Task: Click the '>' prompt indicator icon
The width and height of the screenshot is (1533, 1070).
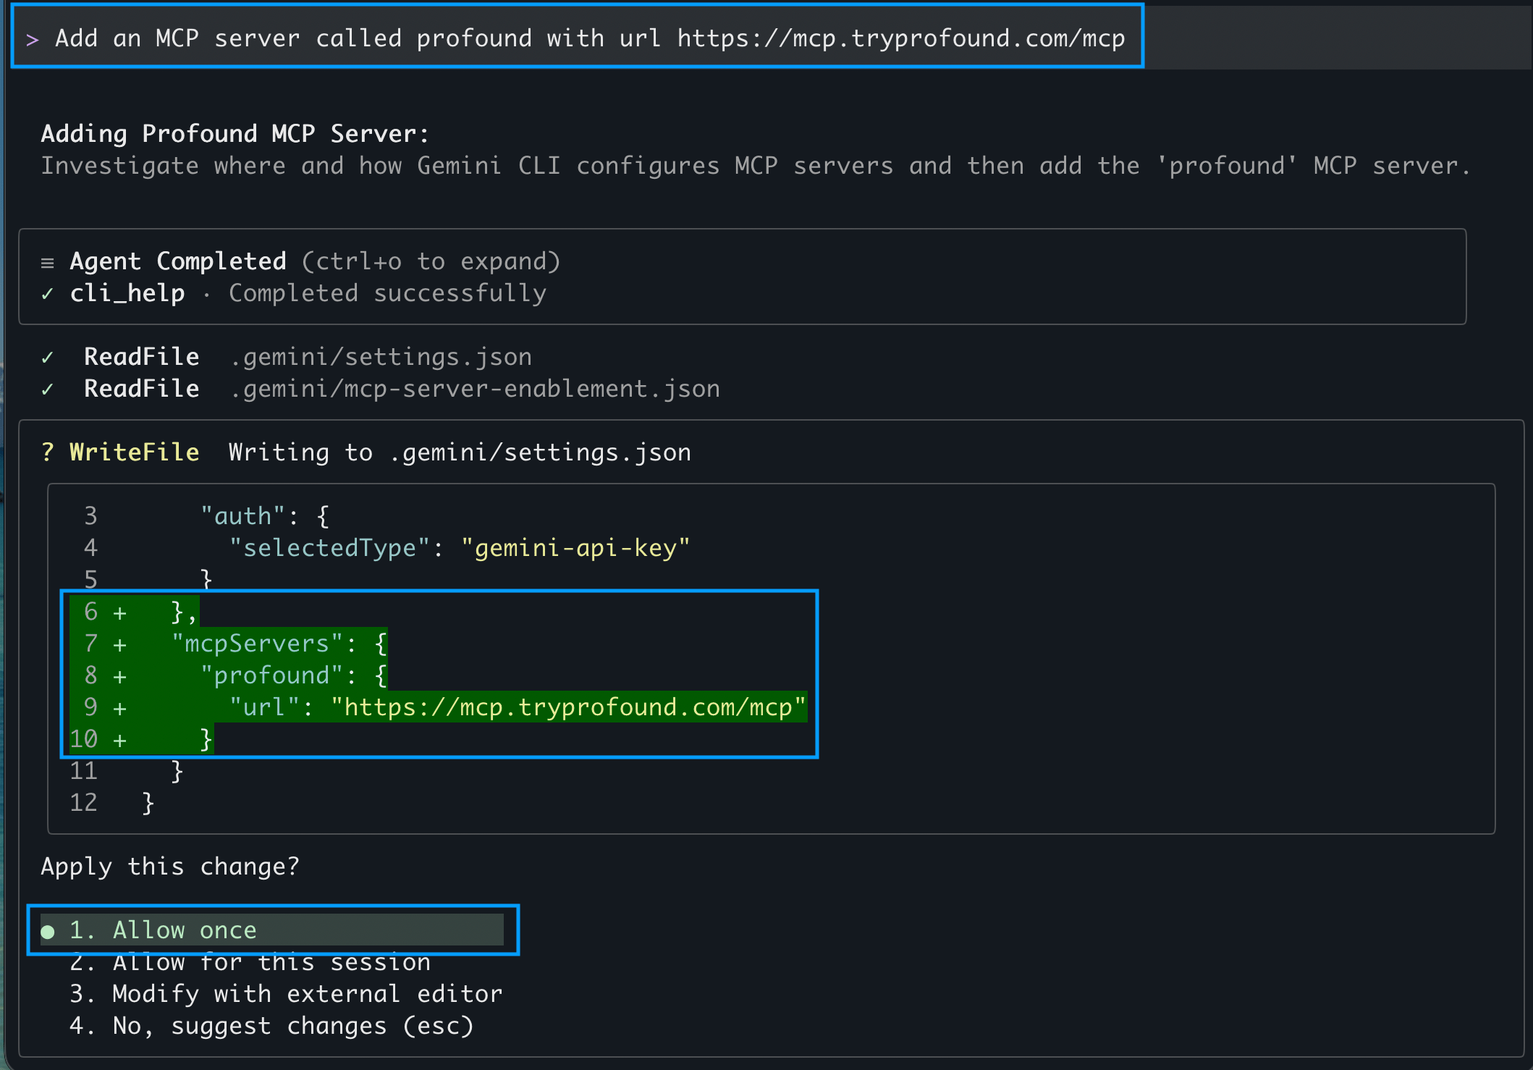Action: coord(33,39)
